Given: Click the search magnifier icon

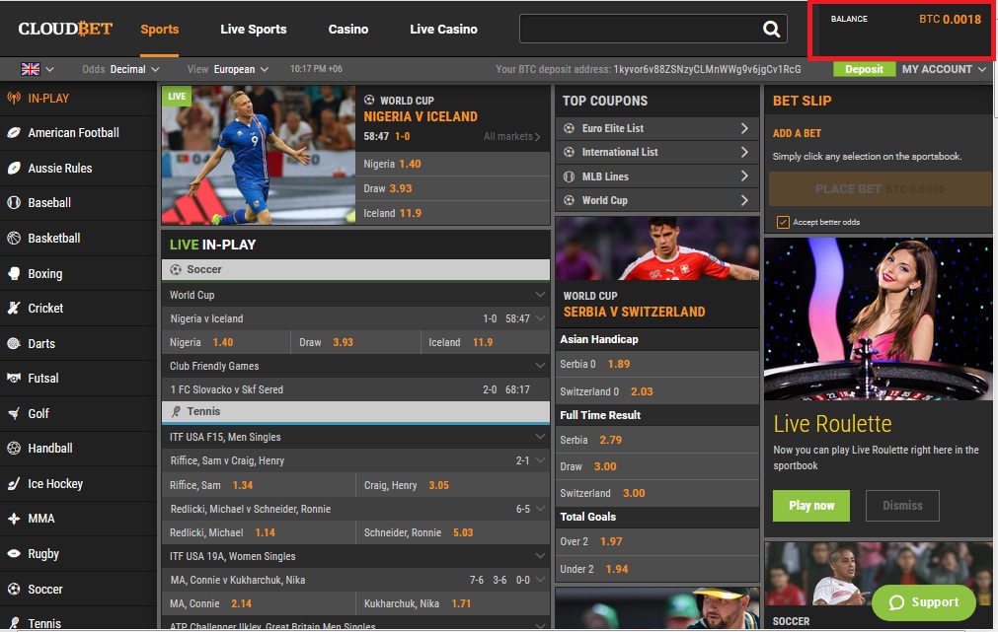Looking at the screenshot, I should (771, 29).
